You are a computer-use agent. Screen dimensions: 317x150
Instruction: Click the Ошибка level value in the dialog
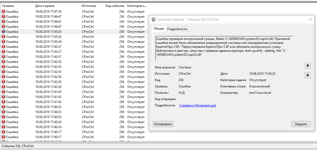point(185,86)
